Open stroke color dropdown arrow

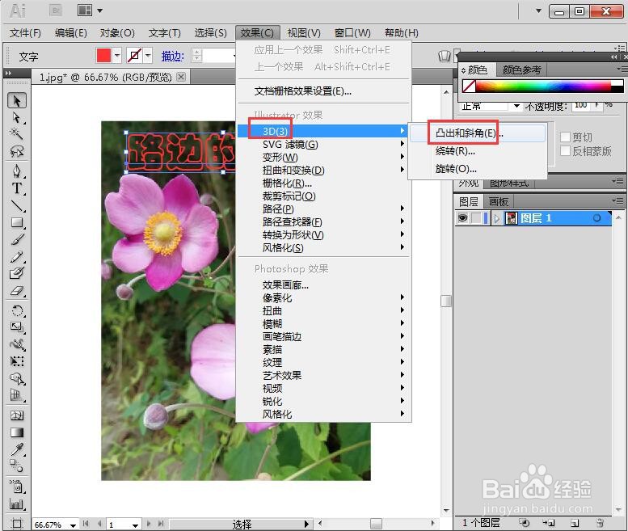[148, 55]
